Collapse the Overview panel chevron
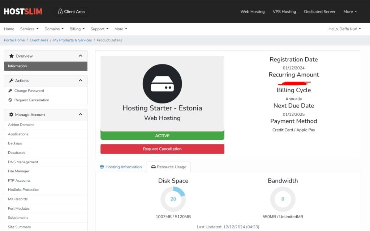 (x=81, y=56)
